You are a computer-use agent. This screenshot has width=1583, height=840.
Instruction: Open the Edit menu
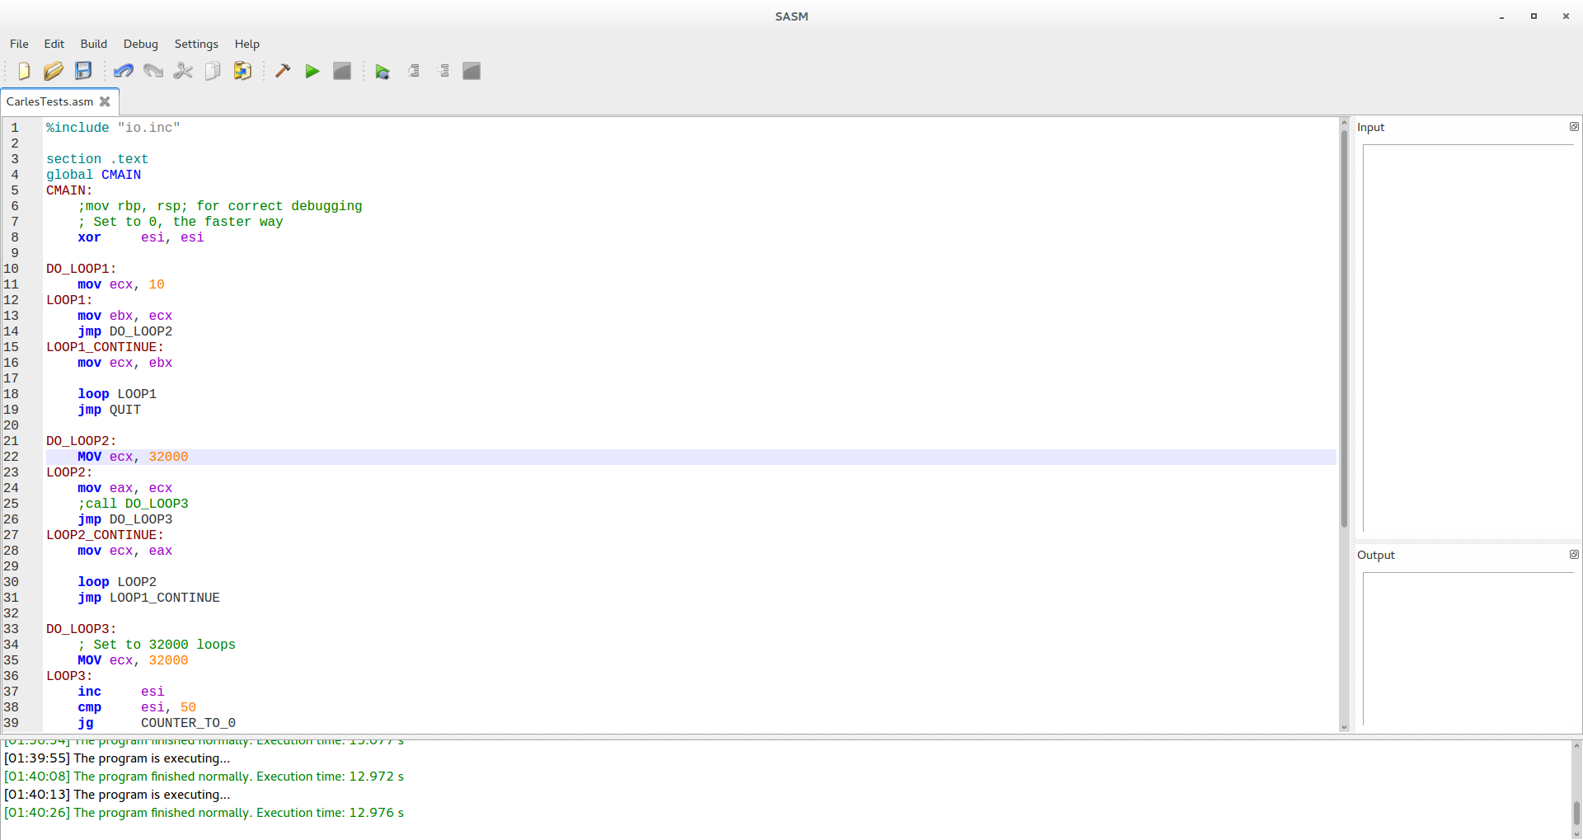(x=54, y=44)
